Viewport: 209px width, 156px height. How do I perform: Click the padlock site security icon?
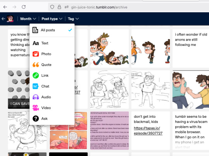59,7
